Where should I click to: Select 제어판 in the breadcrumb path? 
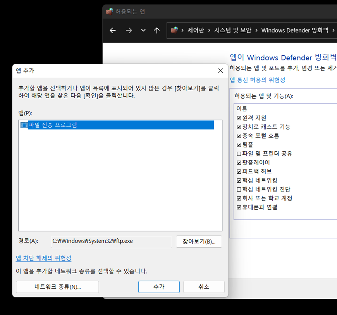[196, 30]
